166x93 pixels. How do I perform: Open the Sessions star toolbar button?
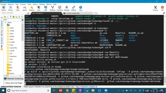point(32,8)
